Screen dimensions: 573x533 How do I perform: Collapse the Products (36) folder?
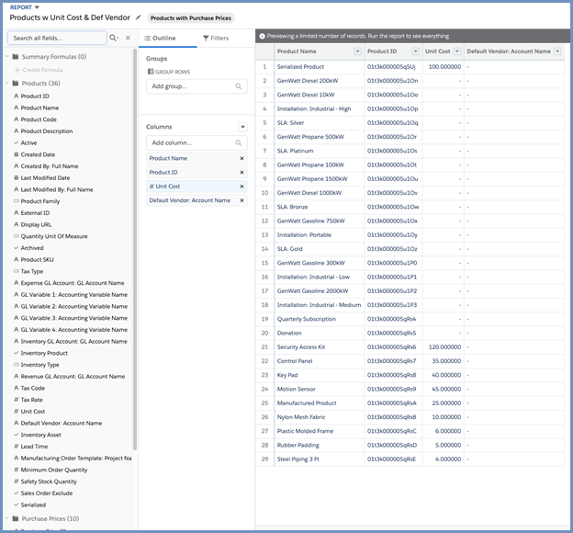(x=7, y=83)
